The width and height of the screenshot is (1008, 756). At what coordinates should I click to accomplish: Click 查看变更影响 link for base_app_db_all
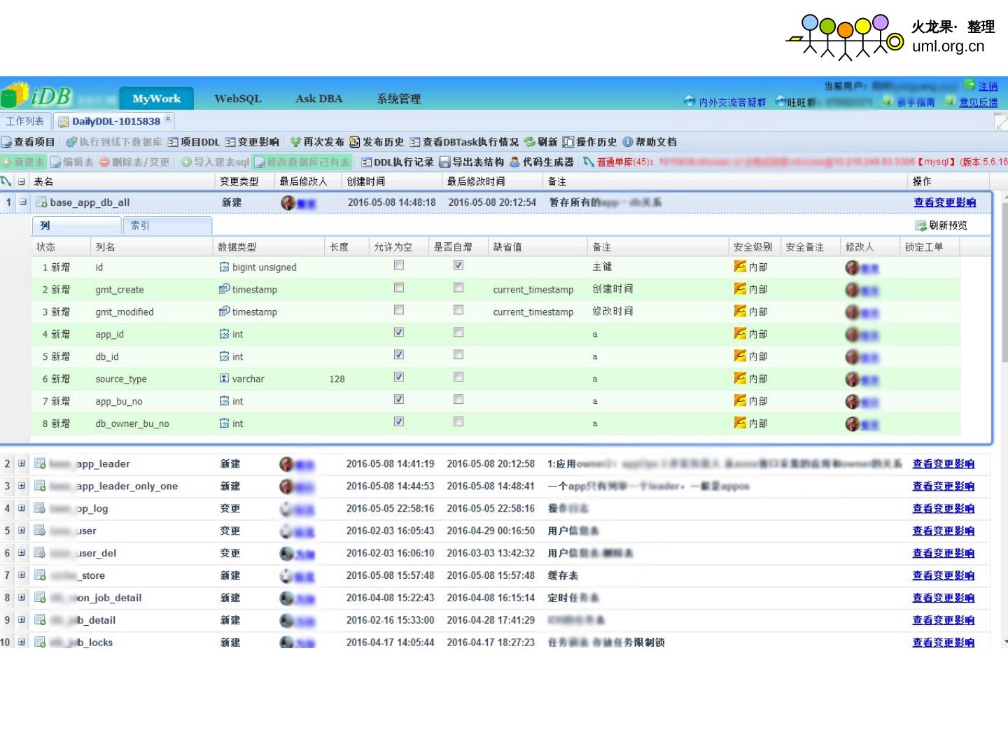coord(944,202)
